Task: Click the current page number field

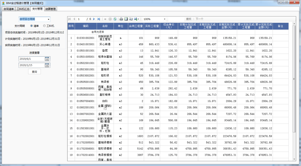Action: click(81, 19)
